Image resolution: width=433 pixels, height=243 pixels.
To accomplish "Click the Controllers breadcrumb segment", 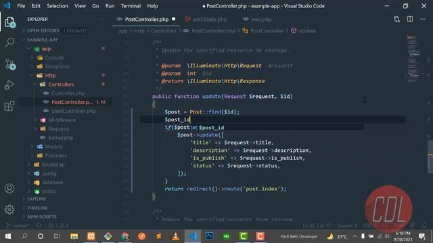I will pyautogui.click(x=164, y=31).
